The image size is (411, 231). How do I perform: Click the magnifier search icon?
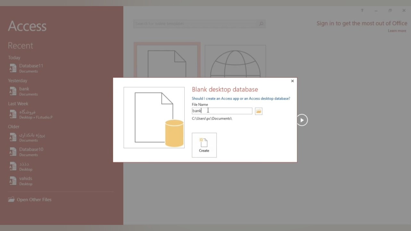point(261,24)
